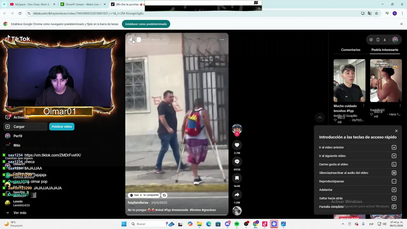
Task: Close the keyboard shortcuts introduction panel
Action: point(396,131)
